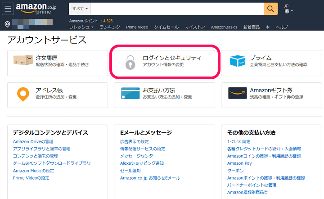This screenshot has height=199, width=324.
Task: Click the Amazon Musicの設定 link
Action: point(33,171)
